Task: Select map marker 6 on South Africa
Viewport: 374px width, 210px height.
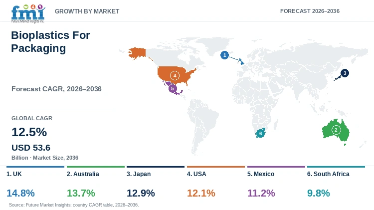Action: pyautogui.click(x=260, y=133)
